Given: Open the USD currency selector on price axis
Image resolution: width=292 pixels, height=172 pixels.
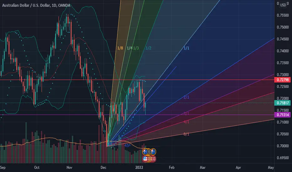Looking at the screenshot, I should pyautogui.click(x=283, y=5).
